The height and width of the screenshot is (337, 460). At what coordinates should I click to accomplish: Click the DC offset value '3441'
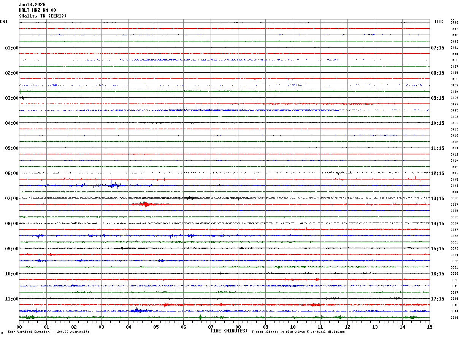tap(454, 48)
